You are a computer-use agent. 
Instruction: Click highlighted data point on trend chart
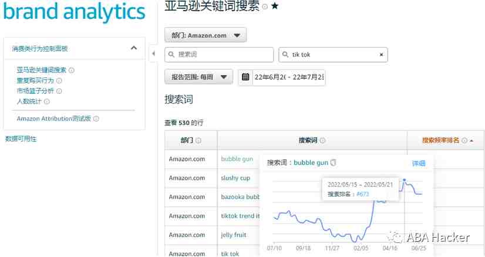point(405,180)
